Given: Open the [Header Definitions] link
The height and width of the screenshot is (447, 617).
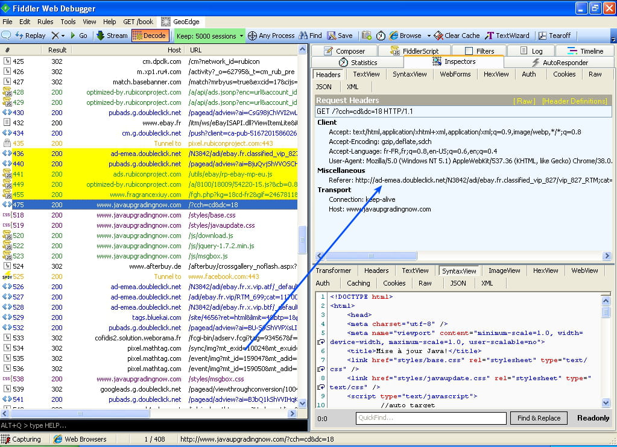Looking at the screenshot, I should (x=575, y=101).
